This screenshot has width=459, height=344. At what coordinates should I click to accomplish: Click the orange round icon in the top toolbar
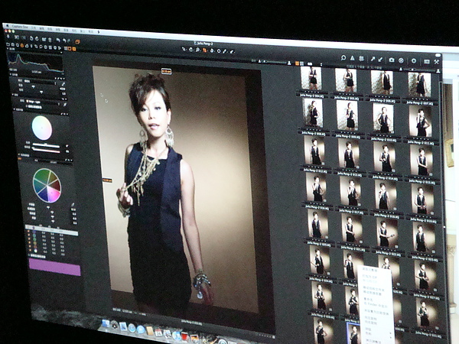click(77, 41)
